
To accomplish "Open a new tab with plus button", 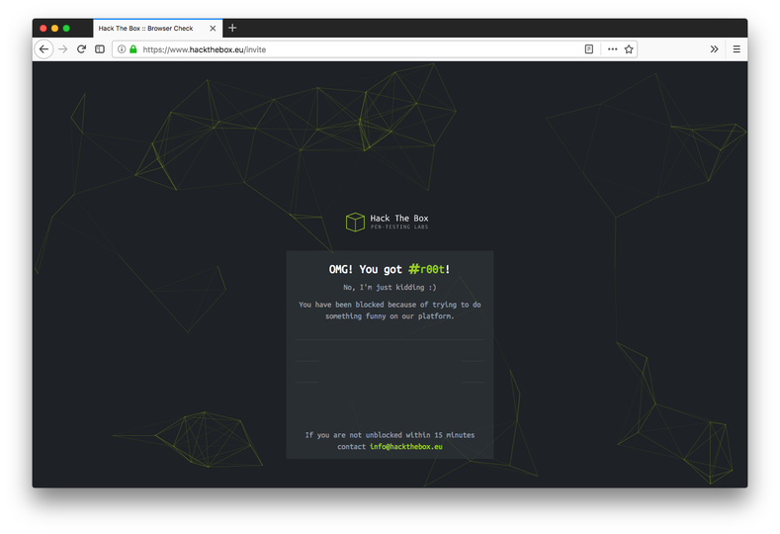I will tap(232, 29).
